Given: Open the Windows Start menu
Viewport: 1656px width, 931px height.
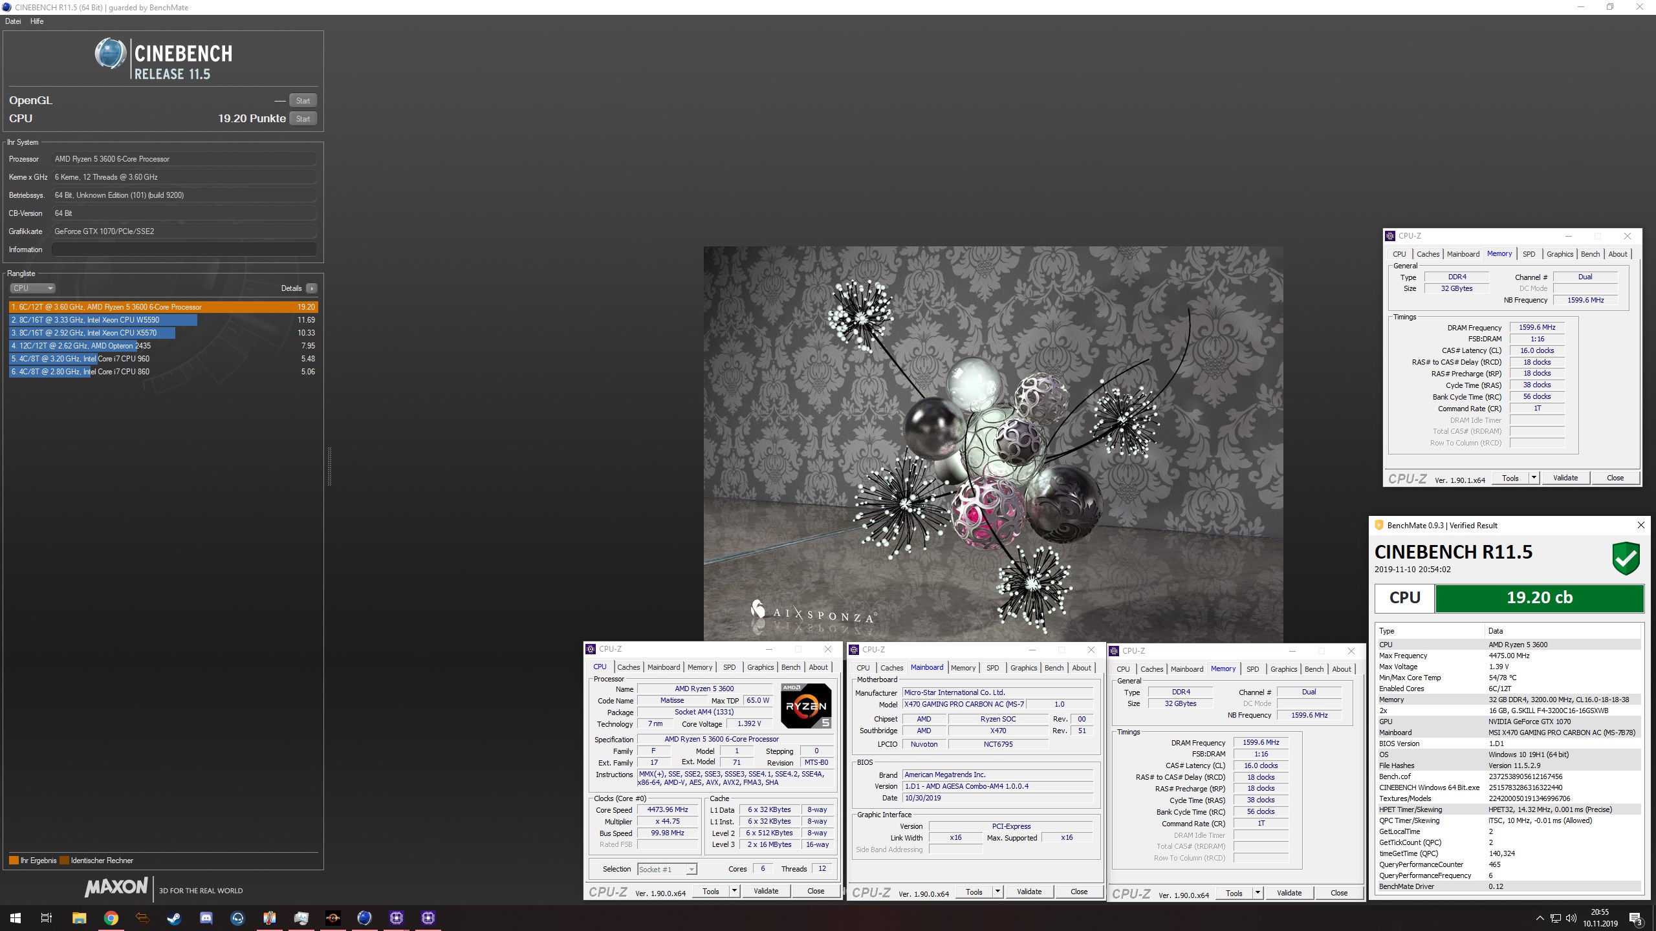Looking at the screenshot, I should [x=16, y=917].
